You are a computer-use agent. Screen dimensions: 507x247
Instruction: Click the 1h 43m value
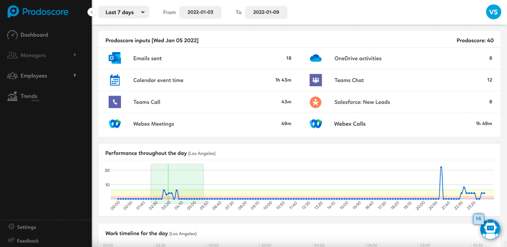283,80
